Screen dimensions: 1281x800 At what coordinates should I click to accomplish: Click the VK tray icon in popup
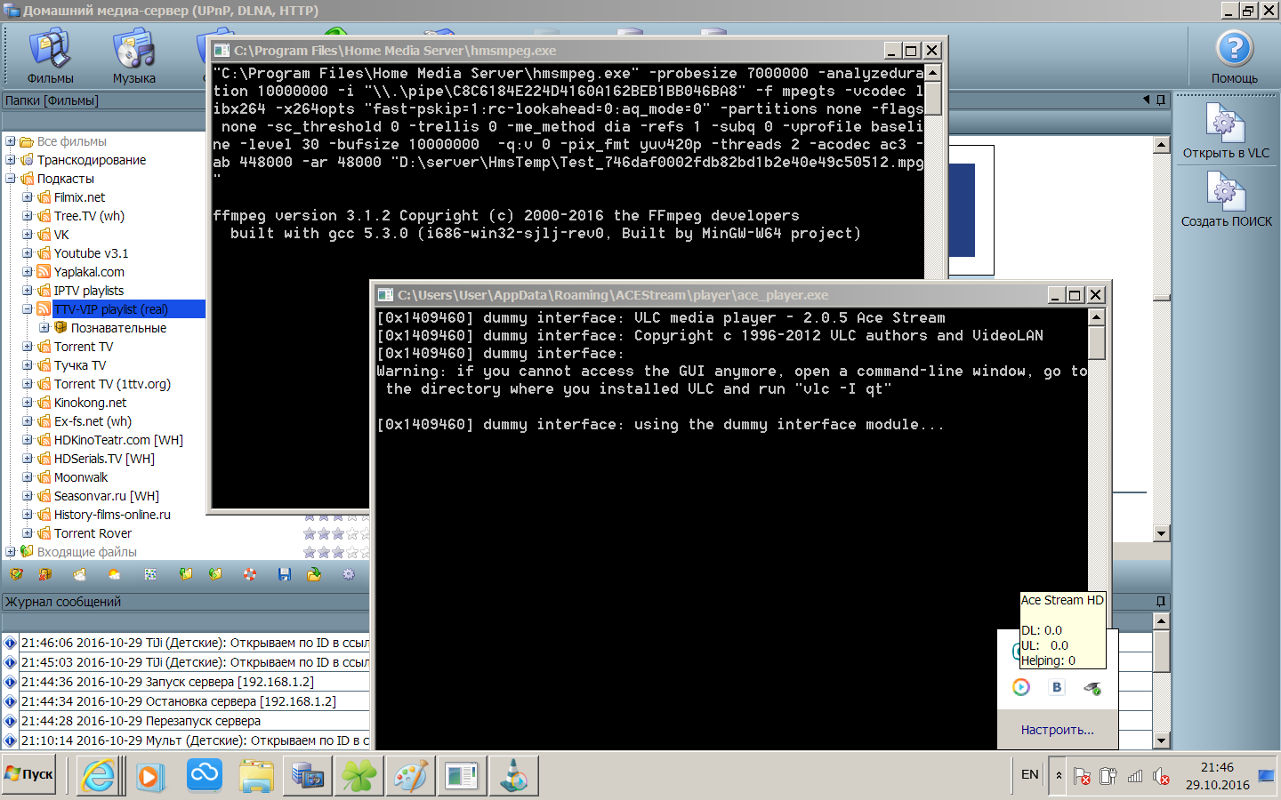(x=1057, y=687)
